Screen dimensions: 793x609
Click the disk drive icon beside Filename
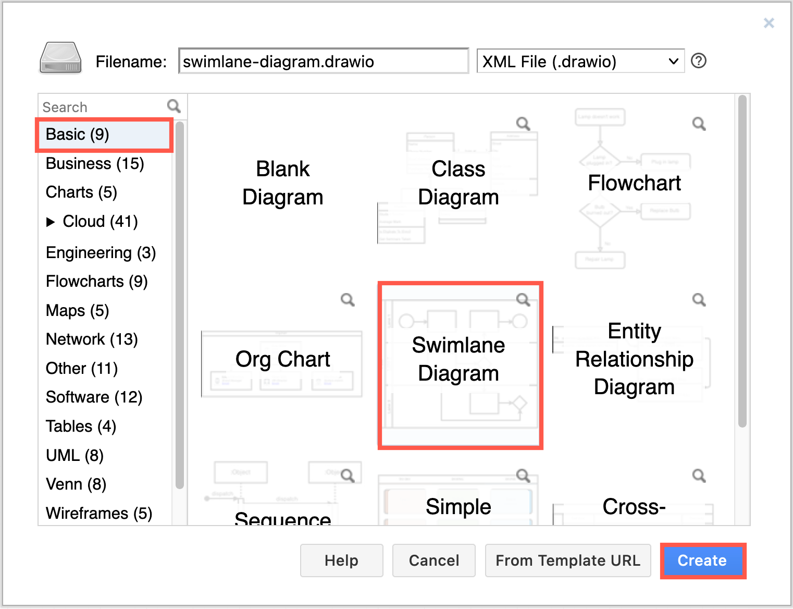pyautogui.click(x=59, y=58)
